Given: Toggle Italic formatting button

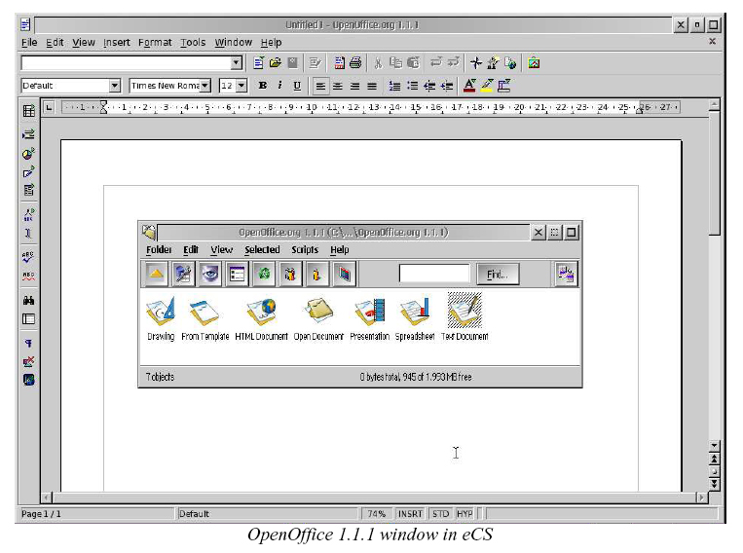Looking at the screenshot, I should pyautogui.click(x=279, y=86).
